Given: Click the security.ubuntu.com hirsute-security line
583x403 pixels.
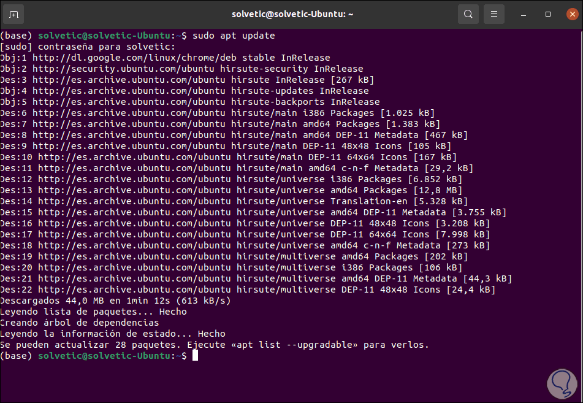Looking at the screenshot, I should (x=181, y=69).
